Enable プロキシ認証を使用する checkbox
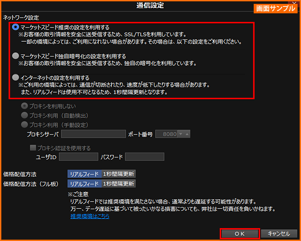This screenshot has width=301, height=241. tap(33, 148)
